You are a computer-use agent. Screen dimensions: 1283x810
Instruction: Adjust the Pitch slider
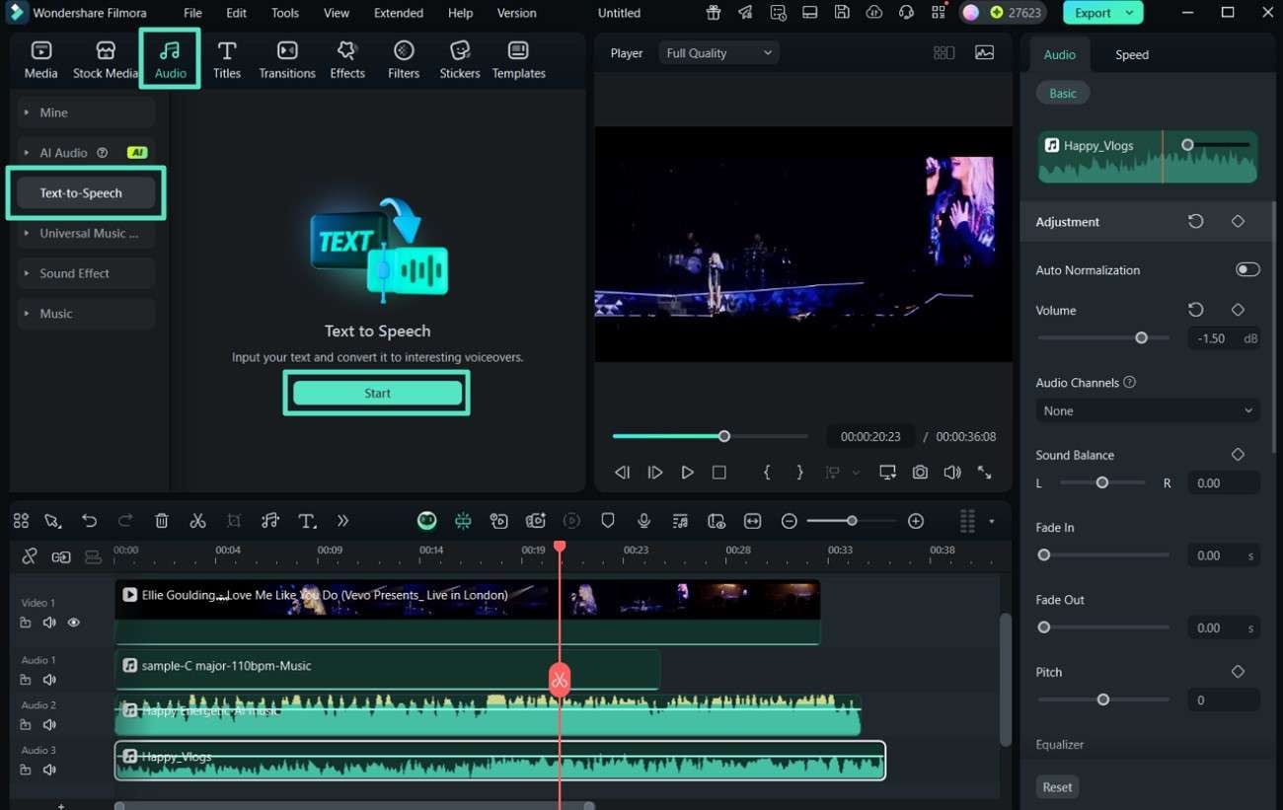coord(1103,700)
